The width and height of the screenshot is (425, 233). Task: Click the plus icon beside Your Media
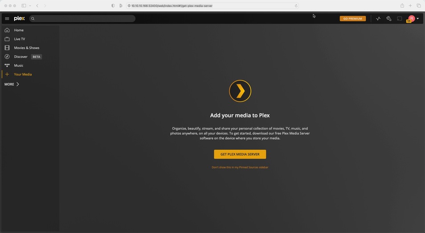point(7,74)
